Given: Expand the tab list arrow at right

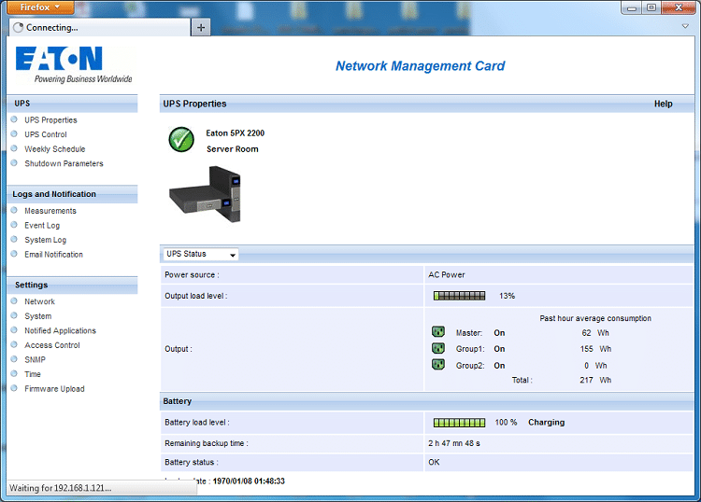Looking at the screenshot, I should click(685, 26).
